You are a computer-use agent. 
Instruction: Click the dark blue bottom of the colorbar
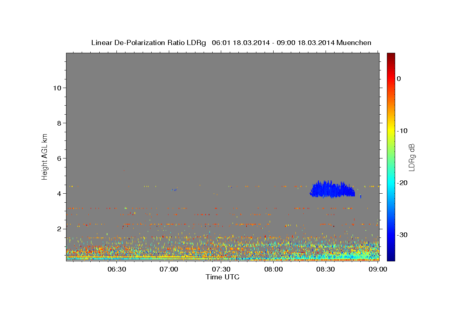(391, 257)
